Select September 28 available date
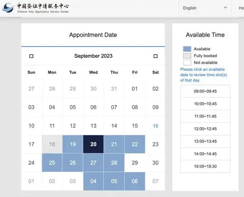The image size is (244, 197). tap(114, 163)
